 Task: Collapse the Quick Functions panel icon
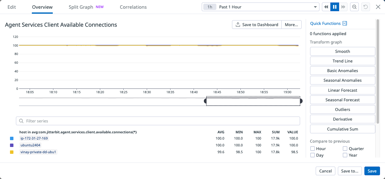[x=345, y=24]
